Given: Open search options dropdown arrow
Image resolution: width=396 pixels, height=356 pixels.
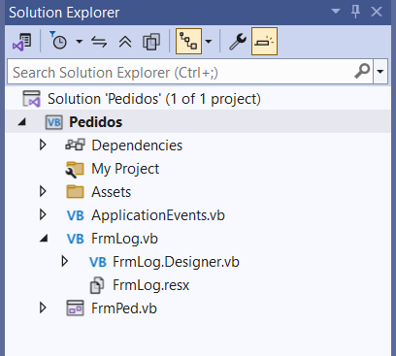Looking at the screenshot, I should pyautogui.click(x=380, y=72).
